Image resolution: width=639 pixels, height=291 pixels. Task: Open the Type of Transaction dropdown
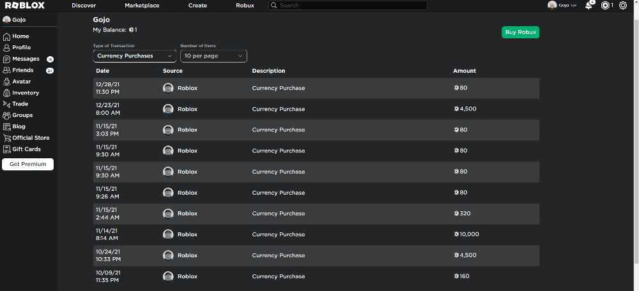(134, 56)
